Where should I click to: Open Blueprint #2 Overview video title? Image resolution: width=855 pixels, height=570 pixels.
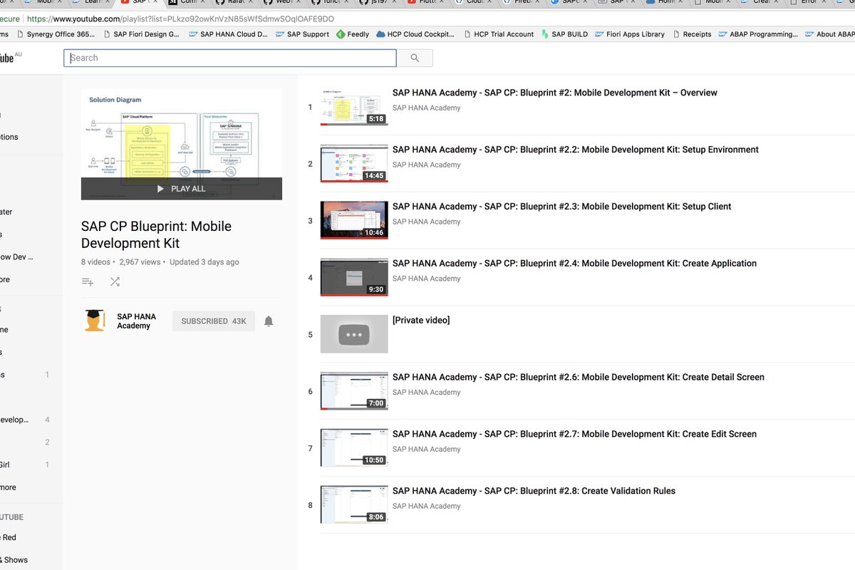pyautogui.click(x=555, y=93)
